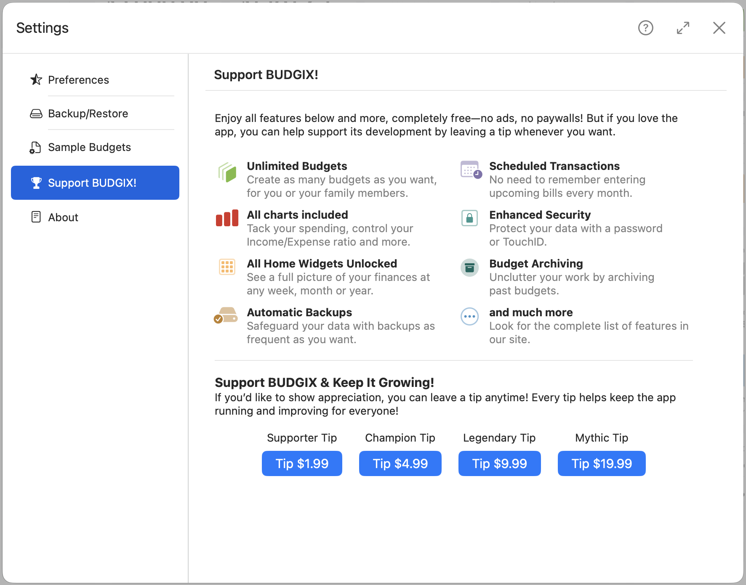
Task: Click the Sample Budgets page icon
Action: pyautogui.click(x=35, y=147)
